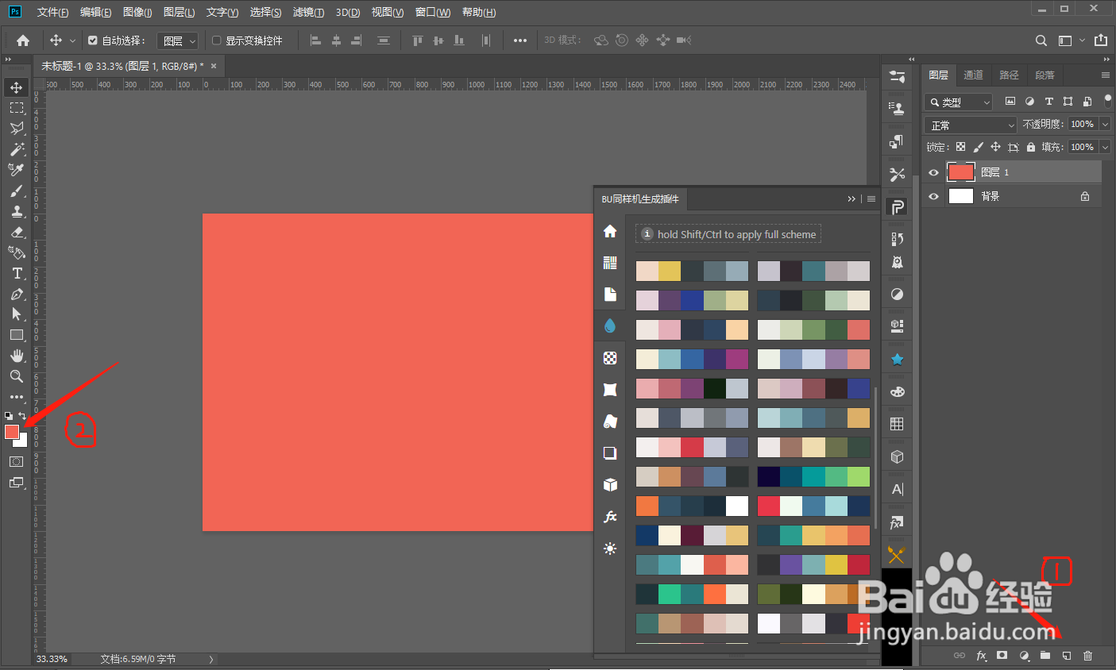
Task: Create a new layer
Action: click(x=1067, y=656)
